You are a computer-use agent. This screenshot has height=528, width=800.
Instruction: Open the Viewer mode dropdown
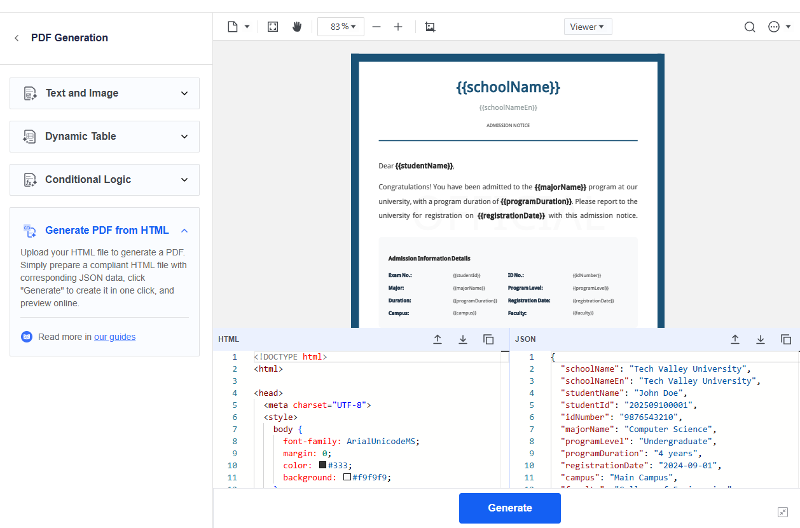click(x=588, y=27)
